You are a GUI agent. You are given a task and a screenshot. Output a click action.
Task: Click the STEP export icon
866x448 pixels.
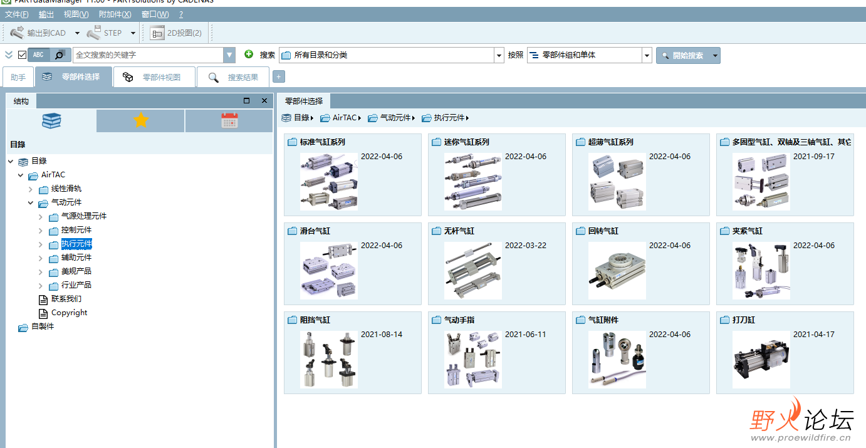click(x=94, y=33)
